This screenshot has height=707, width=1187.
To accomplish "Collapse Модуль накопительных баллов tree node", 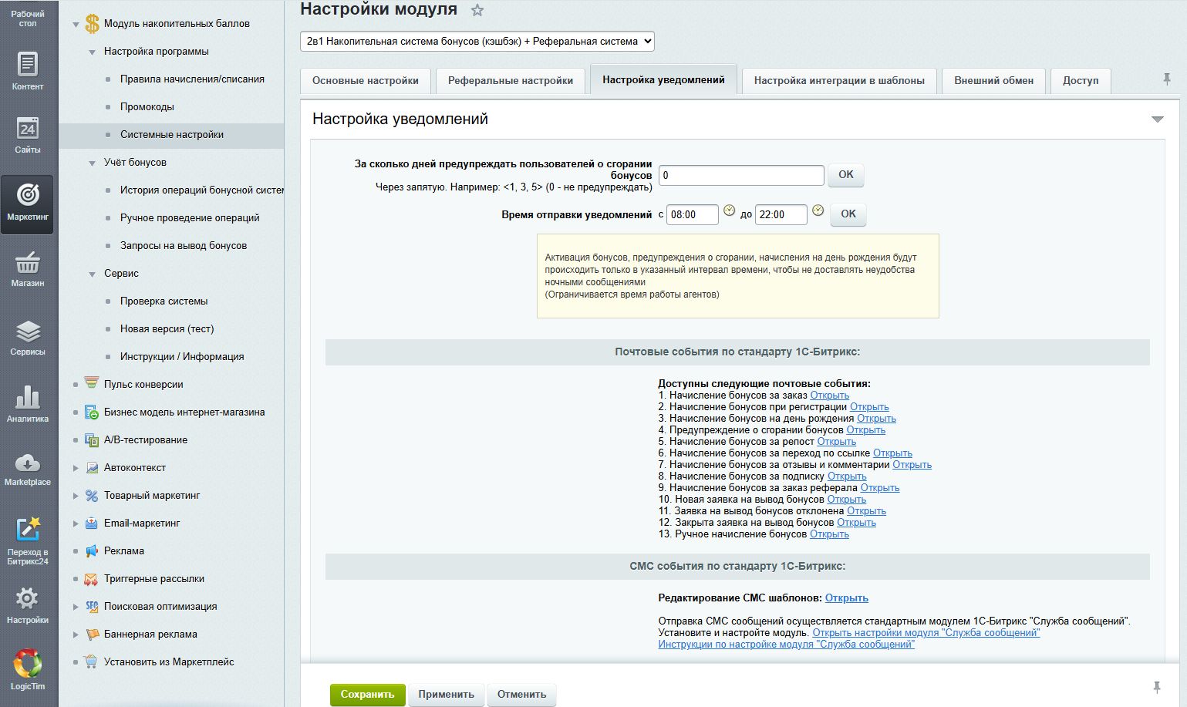I will (76, 25).
